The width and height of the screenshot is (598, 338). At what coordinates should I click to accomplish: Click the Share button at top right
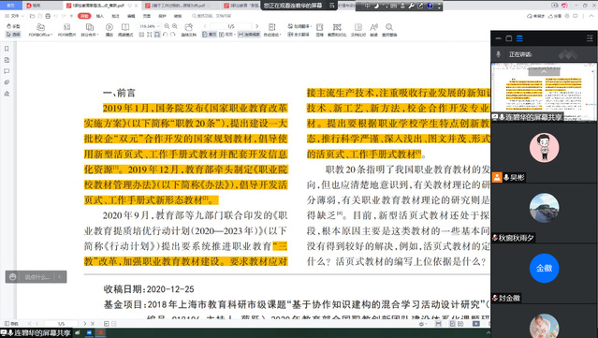pos(555,16)
